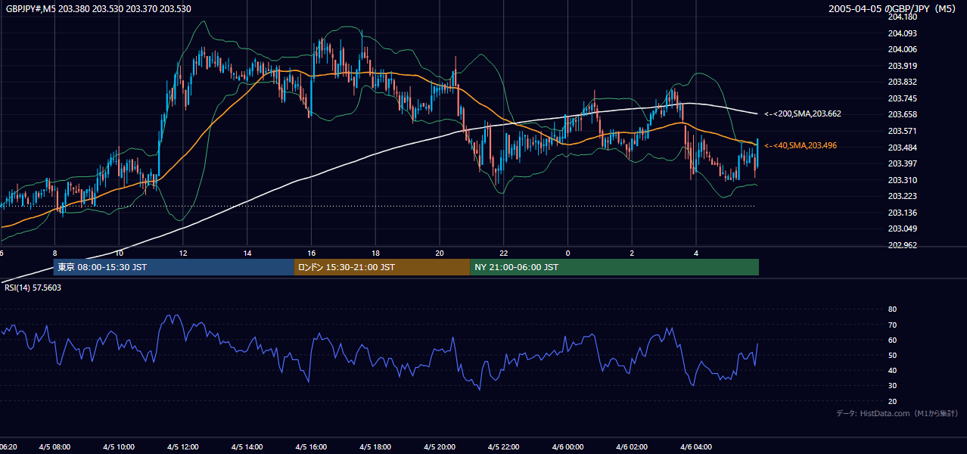Image resolution: width=967 pixels, height=454 pixels.
Task: Click RSI scale level 80
Action: (x=892, y=309)
